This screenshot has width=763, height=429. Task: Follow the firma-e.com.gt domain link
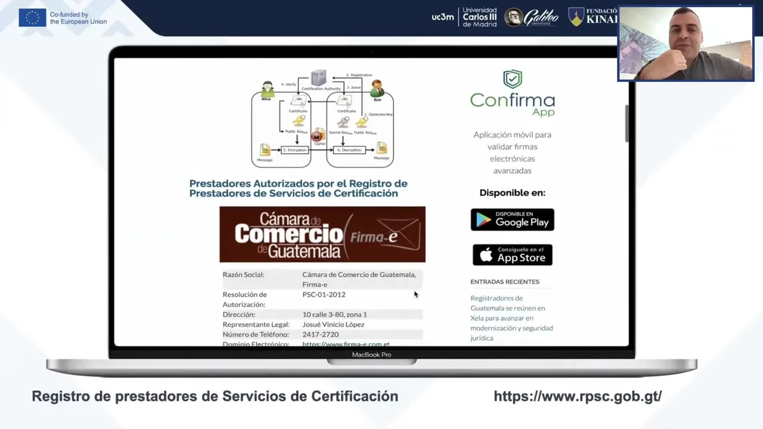coord(346,344)
